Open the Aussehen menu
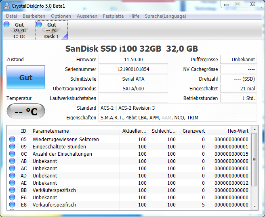Viewport: 265px width, 217px height. pos(87,16)
